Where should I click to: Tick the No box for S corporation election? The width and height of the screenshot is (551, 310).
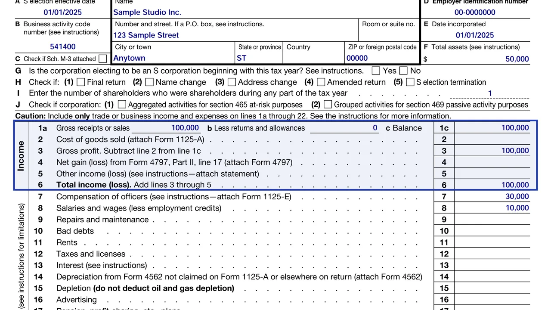click(403, 71)
